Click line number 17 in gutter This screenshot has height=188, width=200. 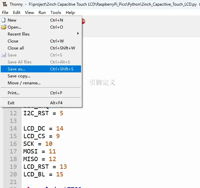point(13,151)
